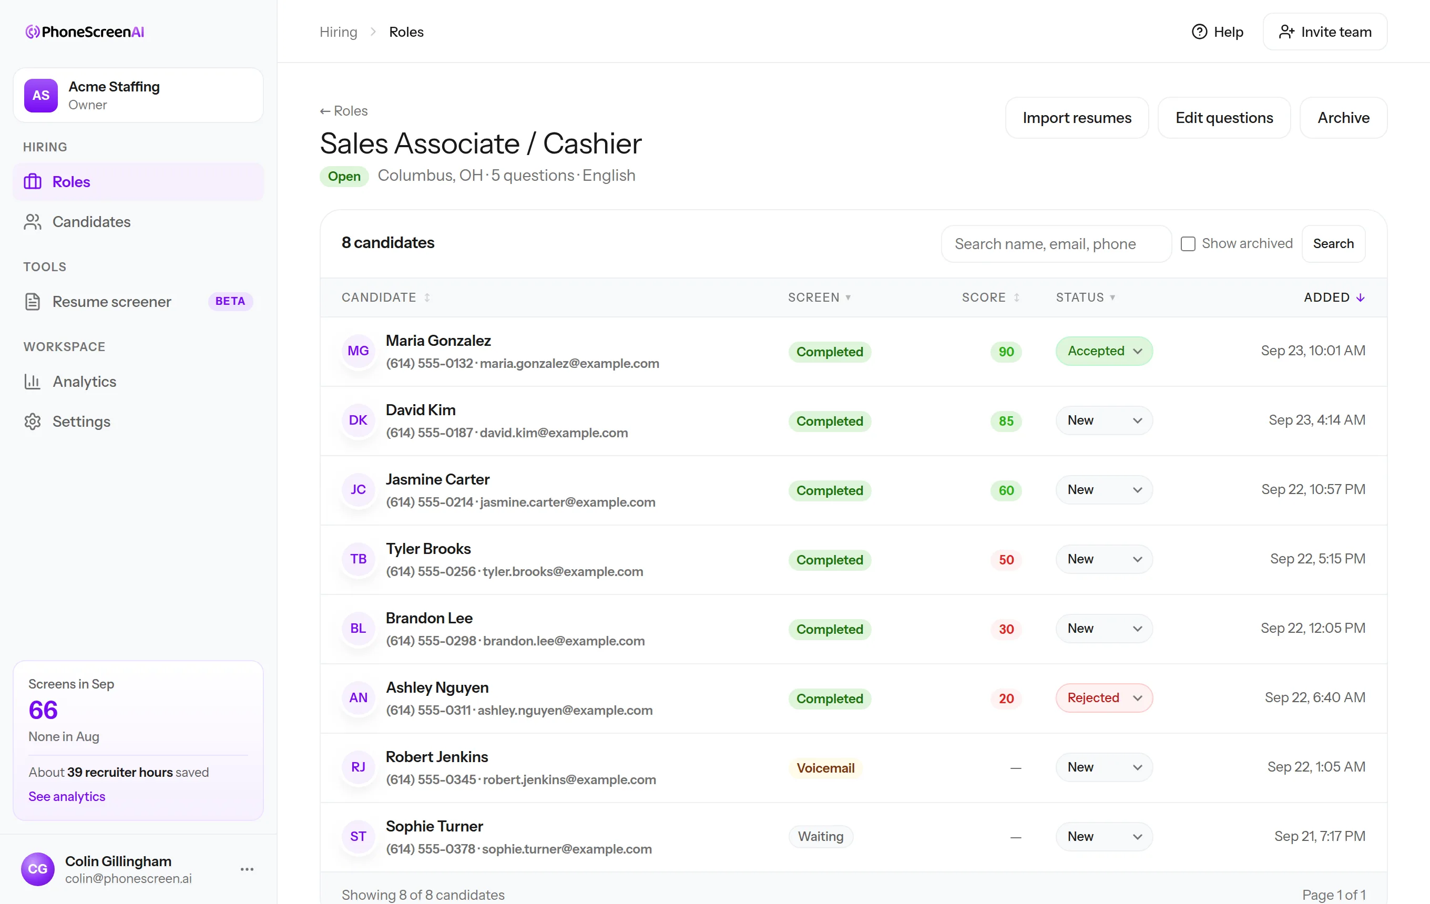
Task: Click Maria Gonzalez's MG avatar
Action: tap(358, 351)
